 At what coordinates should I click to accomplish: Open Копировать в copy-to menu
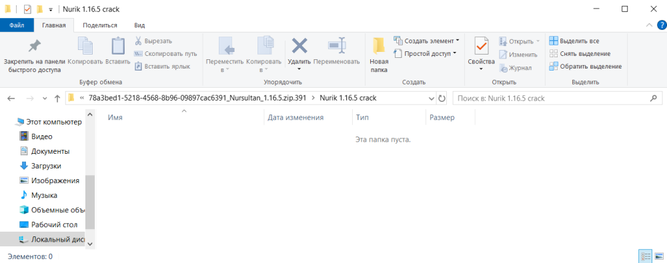pos(263,55)
